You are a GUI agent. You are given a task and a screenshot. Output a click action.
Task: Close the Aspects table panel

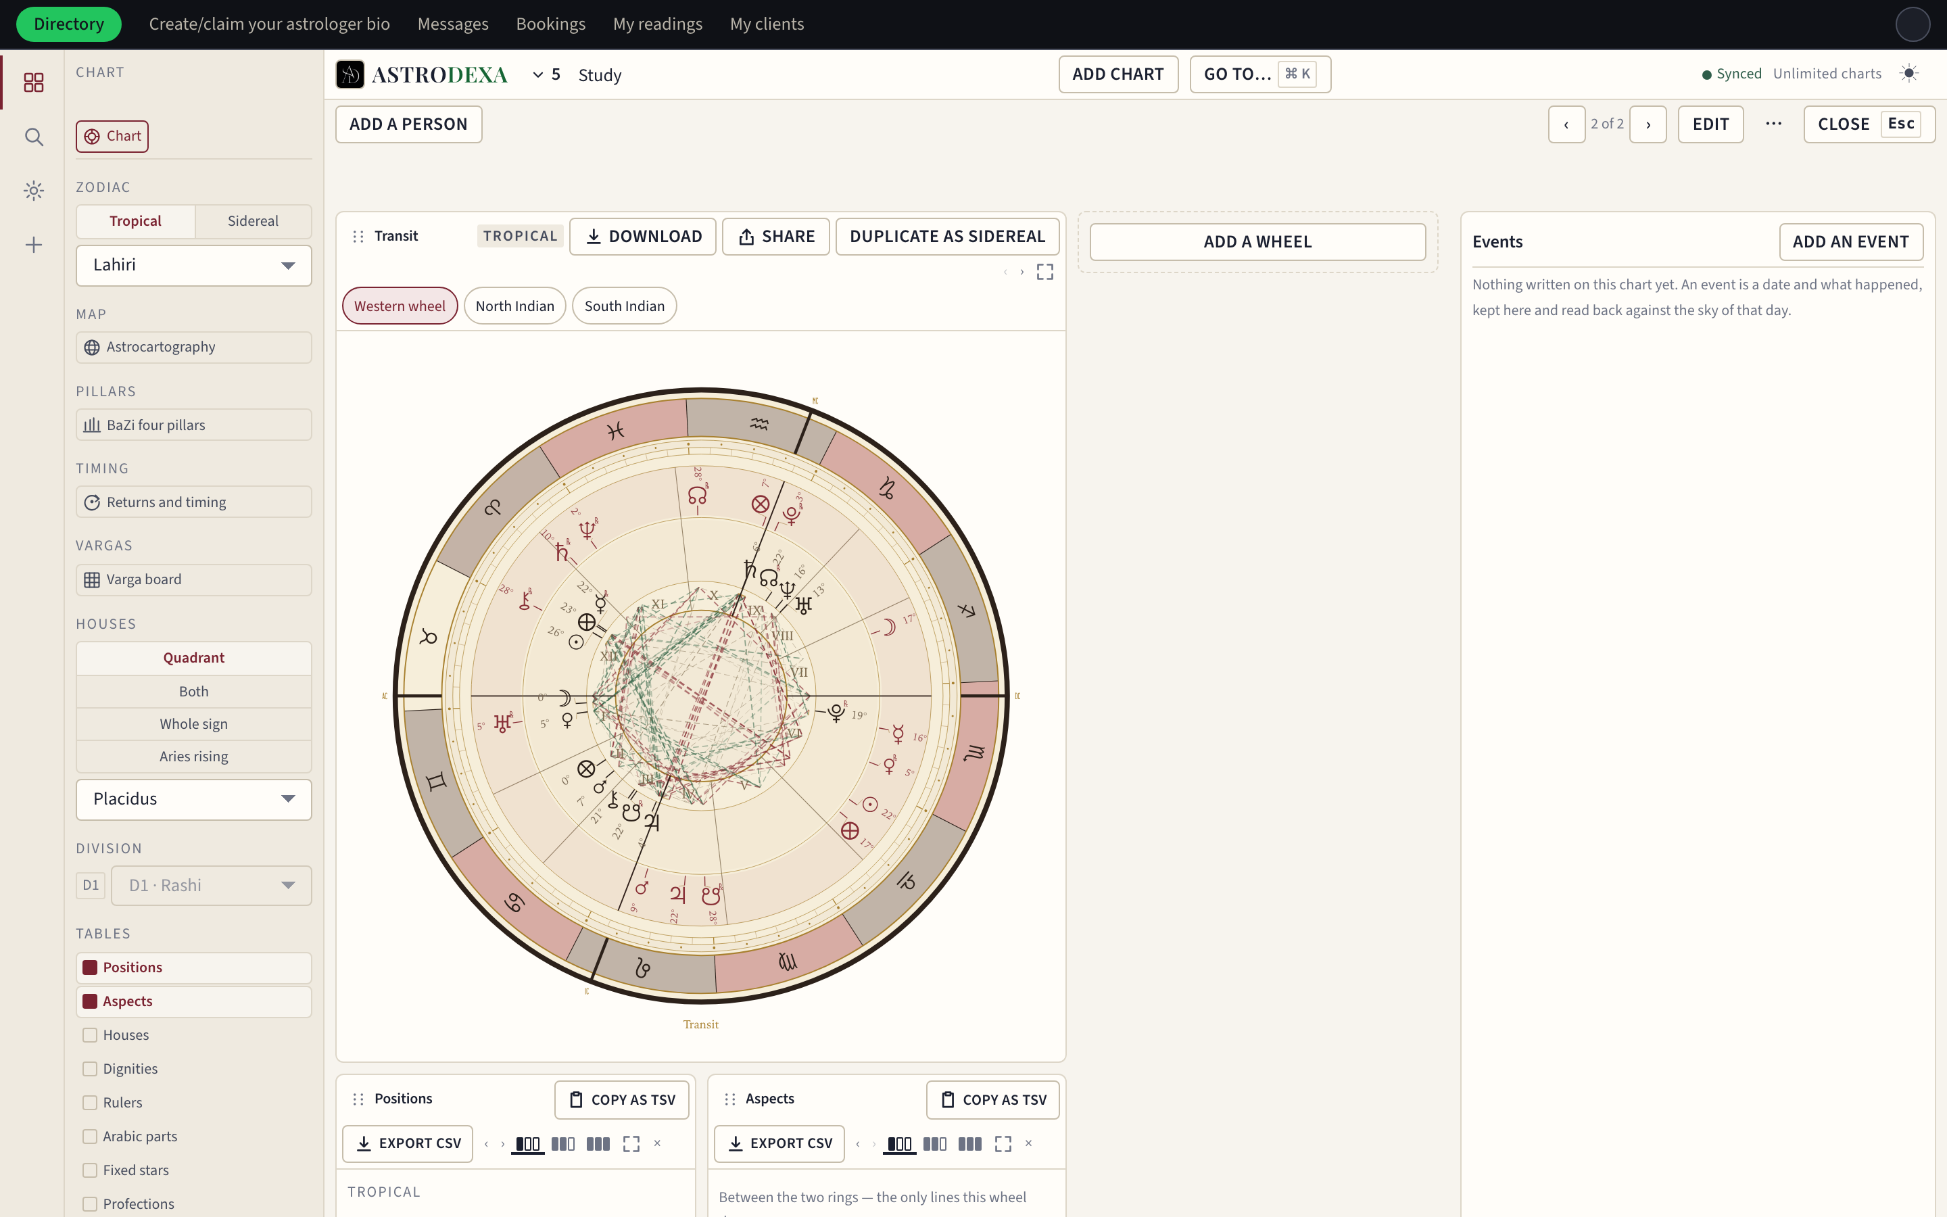(x=1028, y=1144)
